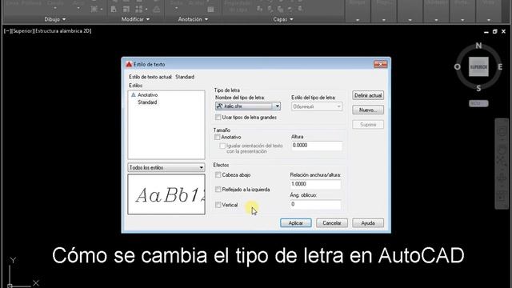The width and height of the screenshot is (512, 288).
Task: Open the Superior view control menu
Action: pyautogui.click(x=22, y=31)
